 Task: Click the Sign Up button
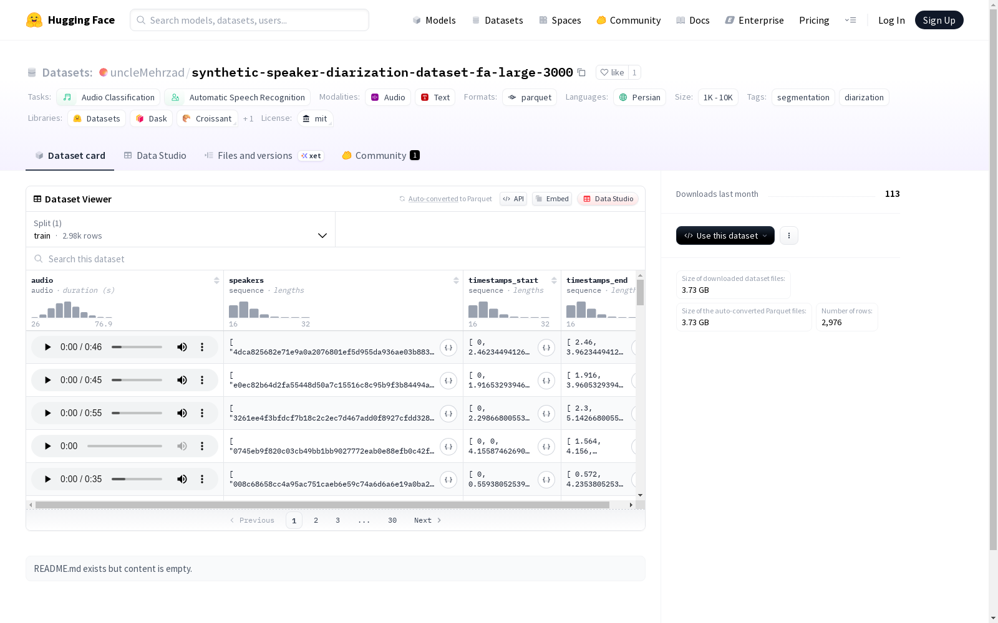(939, 20)
